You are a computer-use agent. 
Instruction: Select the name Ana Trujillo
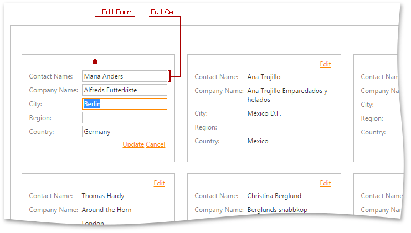tap(264, 77)
